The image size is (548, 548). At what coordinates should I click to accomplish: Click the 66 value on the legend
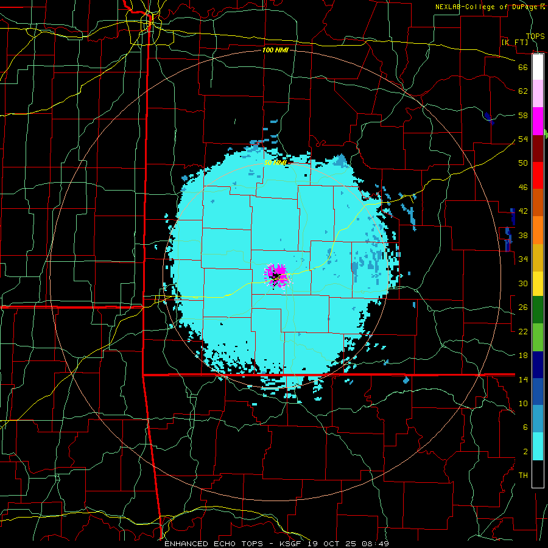click(x=523, y=67)
